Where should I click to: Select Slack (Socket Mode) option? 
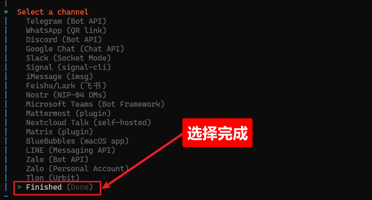69,58
